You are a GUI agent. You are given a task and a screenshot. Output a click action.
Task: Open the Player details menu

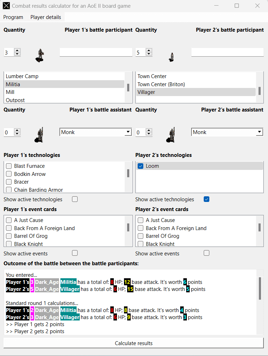click(x=46, y=17)
